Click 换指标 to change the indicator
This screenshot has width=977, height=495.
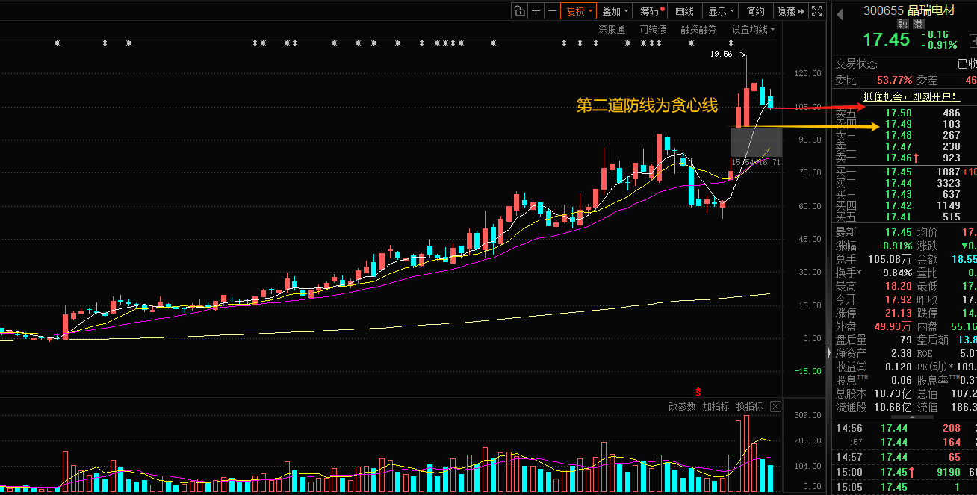coord(750,406)
